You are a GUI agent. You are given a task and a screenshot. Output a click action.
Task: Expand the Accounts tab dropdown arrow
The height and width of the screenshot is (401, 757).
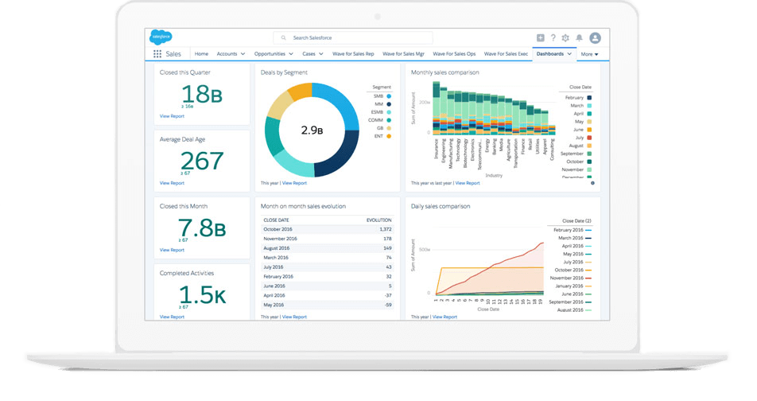pos(243,54)
